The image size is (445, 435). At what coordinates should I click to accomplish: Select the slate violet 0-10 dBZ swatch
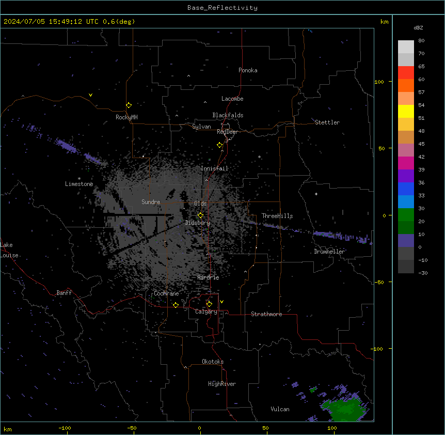(x=406, y=241)
